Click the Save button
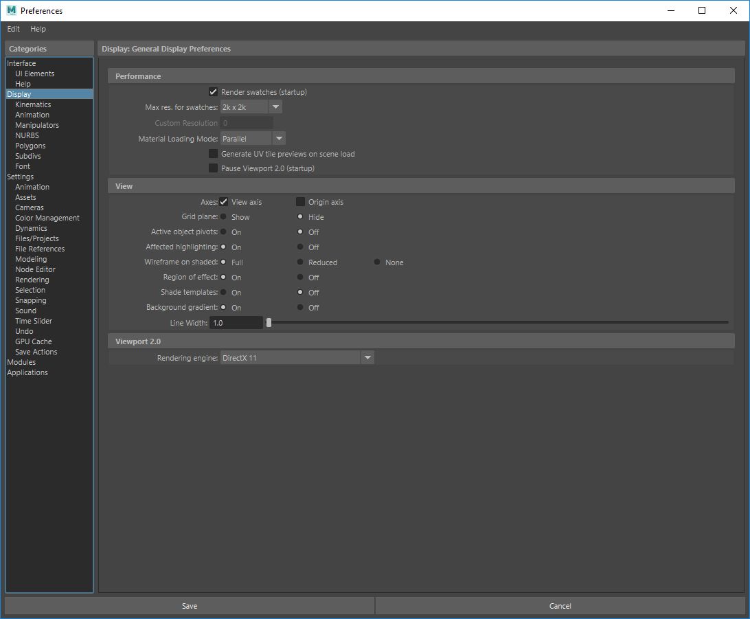The height and width of the screenshot is (619, 750). coord(190,606)
